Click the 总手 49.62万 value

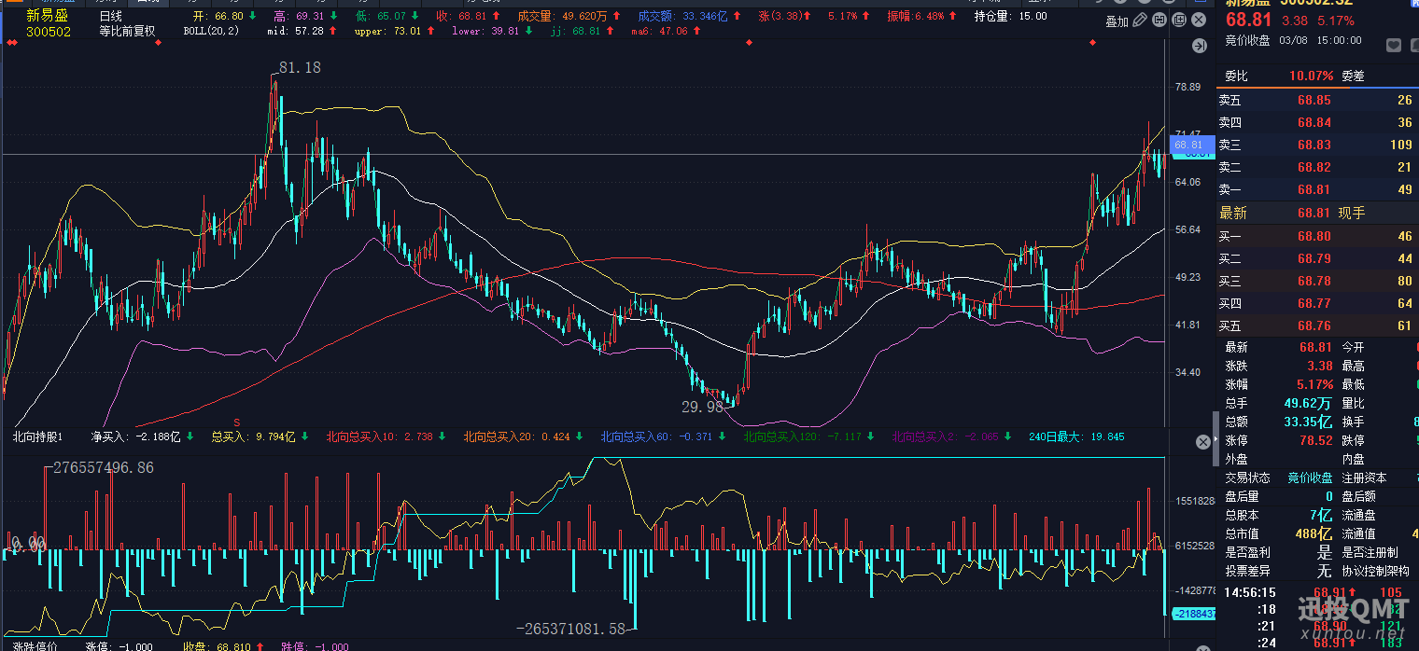1309,403
